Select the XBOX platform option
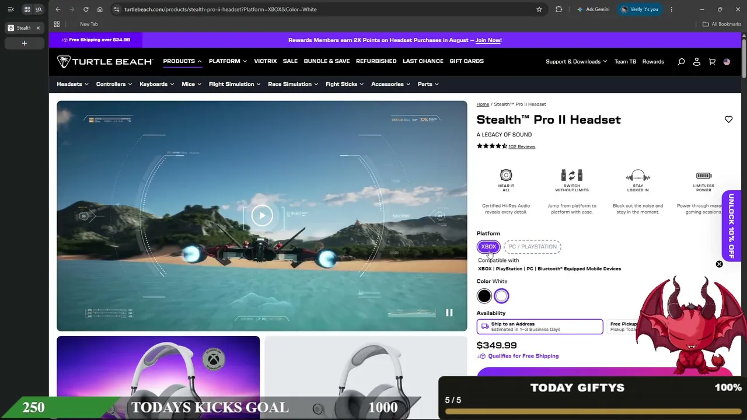Screen dimensions: 747x420 (488, 247)
